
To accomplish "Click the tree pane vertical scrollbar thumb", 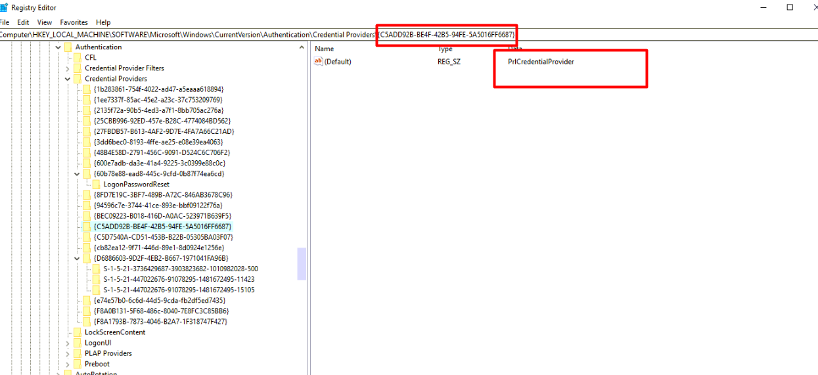I will tap(302, 263).
